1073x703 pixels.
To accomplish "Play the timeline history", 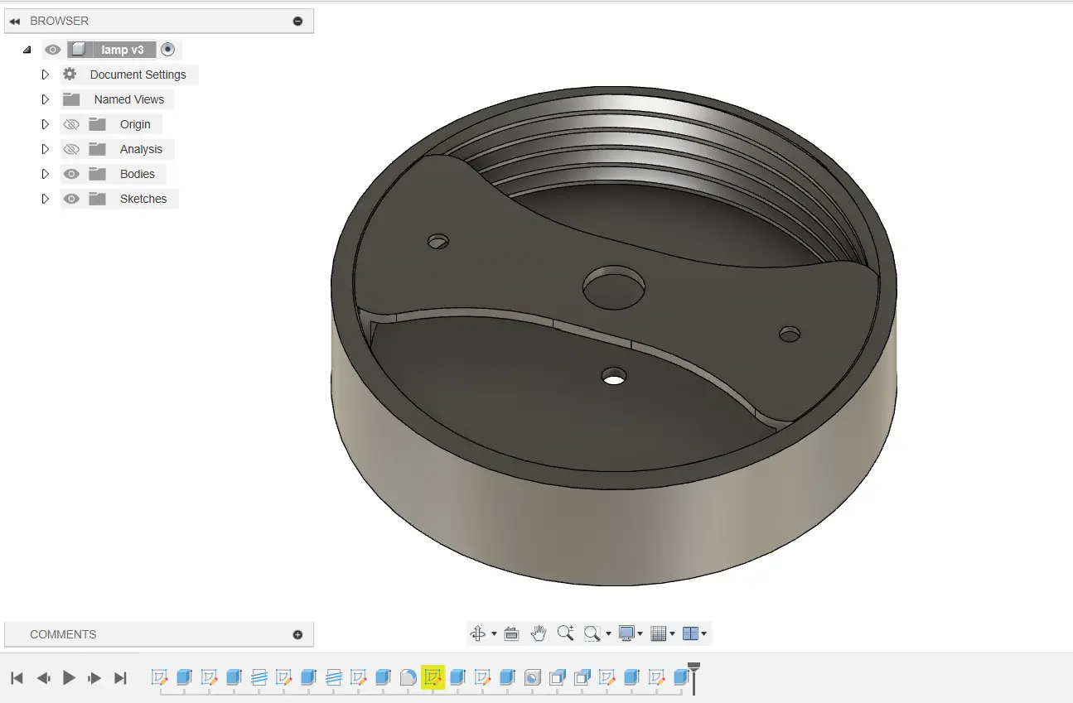I will point(69,678).
